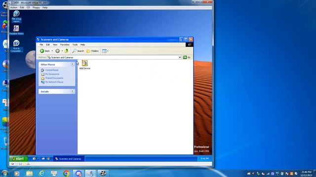Click Show desktop button at taskbar end
This screenshot has width=316, height=177.
[x=315, y=174]
